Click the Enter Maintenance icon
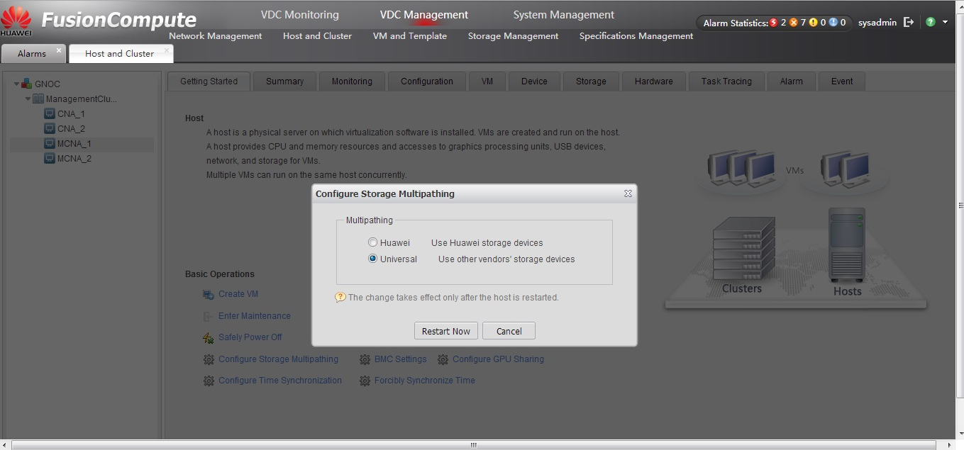 209,316
